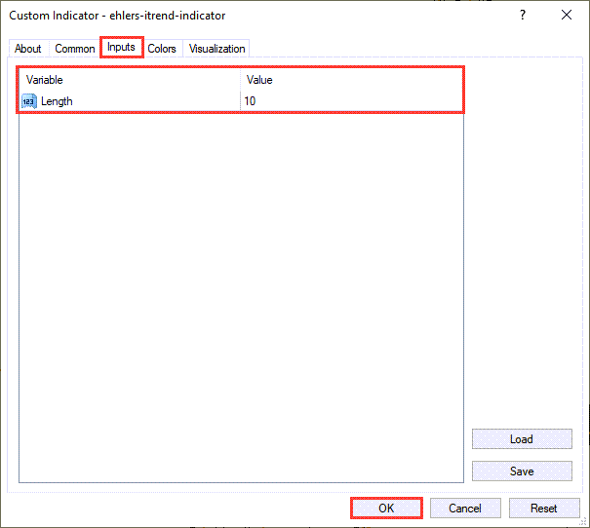Screen dimensions: 590x528
Task: Reset inputs with the Reset button
Action: pyautogui.click(x=544, y=508)
